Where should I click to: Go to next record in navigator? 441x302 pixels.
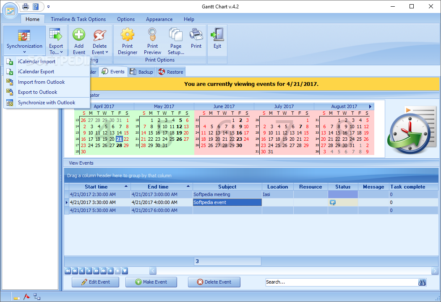[89, 271]
